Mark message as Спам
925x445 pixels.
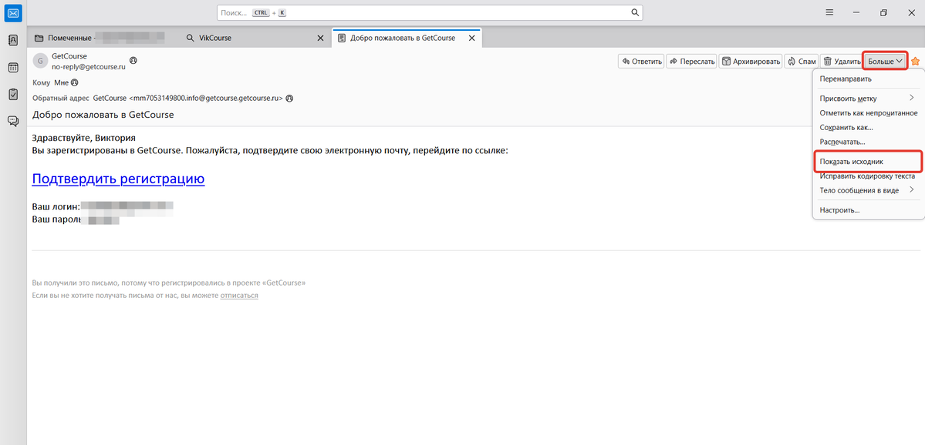point(801,62)
